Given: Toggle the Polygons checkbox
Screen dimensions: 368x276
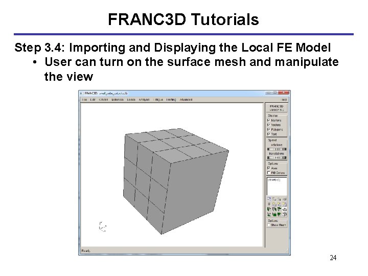Looking at the screenshot, I should 269,129.
